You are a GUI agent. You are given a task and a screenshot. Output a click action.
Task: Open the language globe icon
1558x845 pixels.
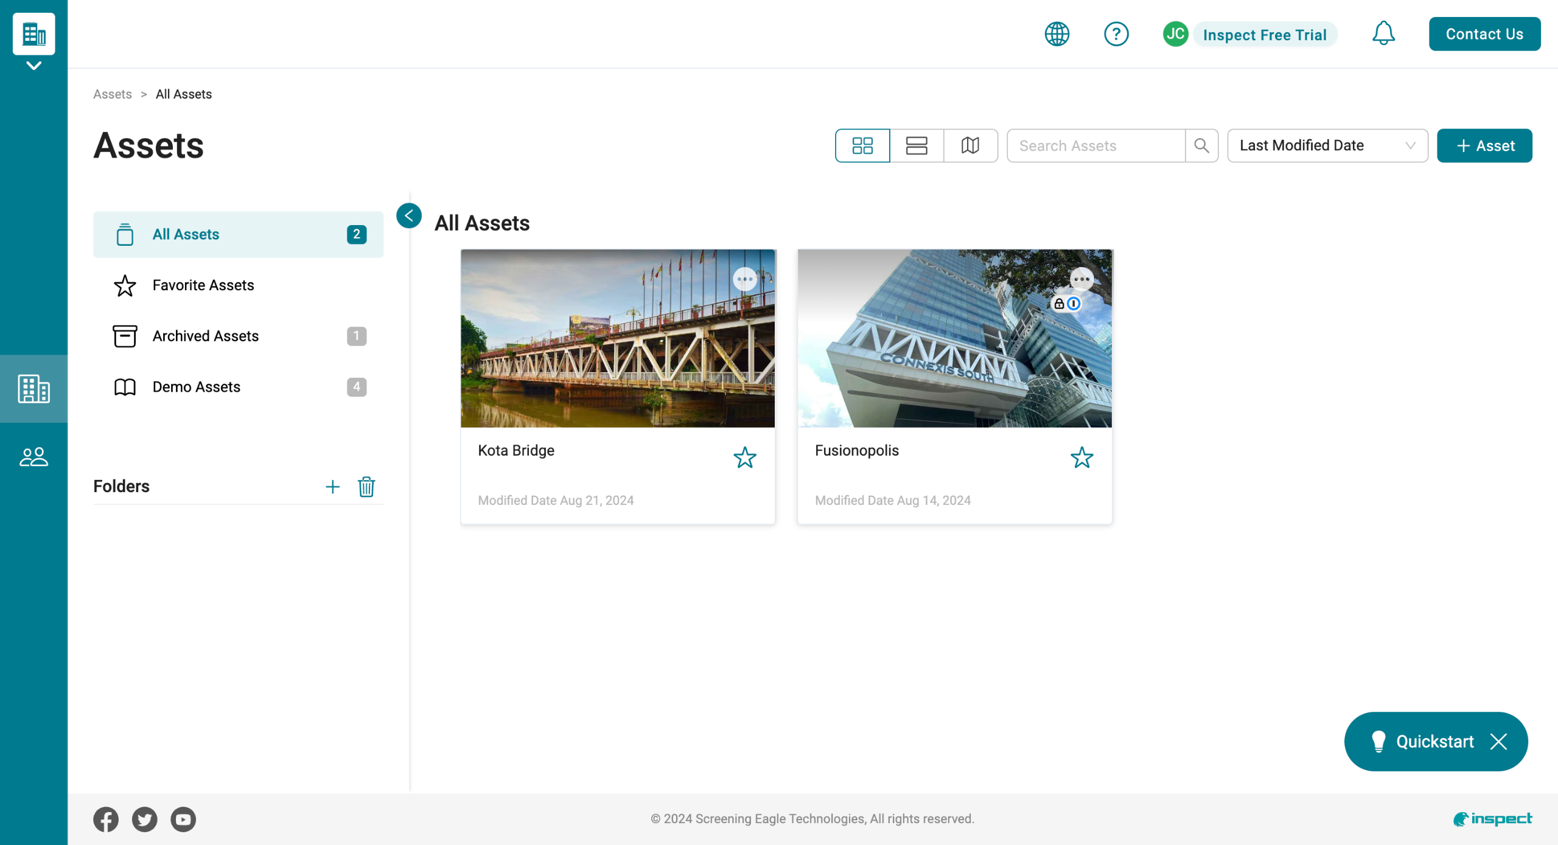(1057, 34)
